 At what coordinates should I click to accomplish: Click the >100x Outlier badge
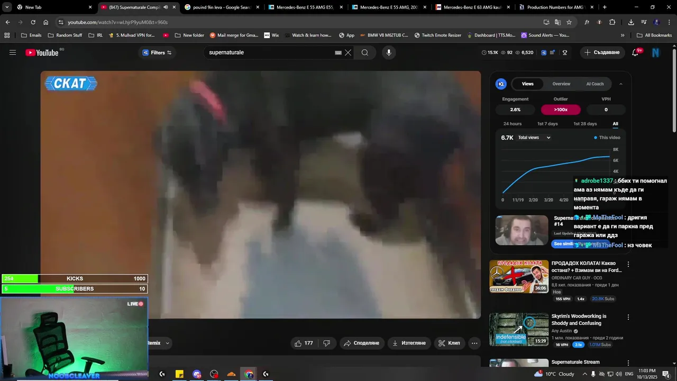tap(561, 110)
